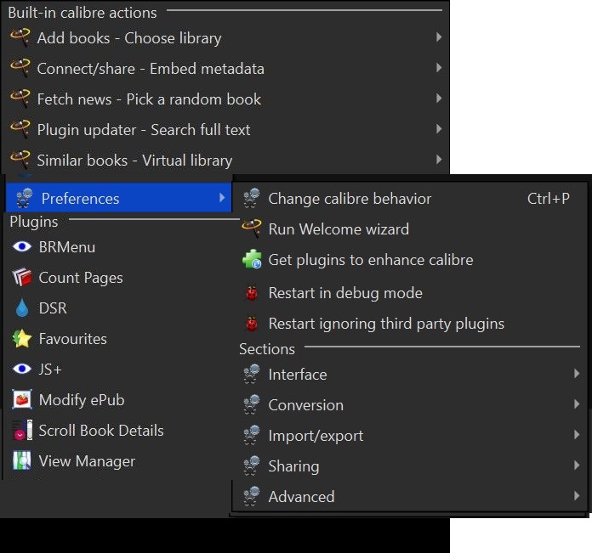The image size is (592, 553).
Task: Open Connect/share - Embed metadata entry
Action: point(225,68)
